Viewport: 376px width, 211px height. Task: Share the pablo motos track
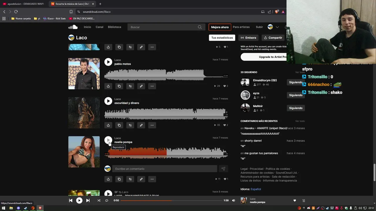coord(108,86)
